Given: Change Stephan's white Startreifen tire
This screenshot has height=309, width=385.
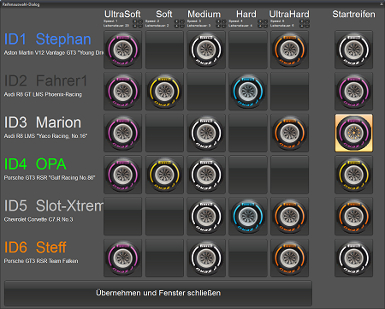Looking at the screenshot, I should (x=353, y=50).
